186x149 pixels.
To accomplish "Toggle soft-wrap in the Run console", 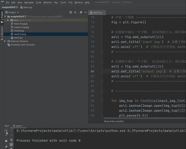I will [x=11, y=140].
